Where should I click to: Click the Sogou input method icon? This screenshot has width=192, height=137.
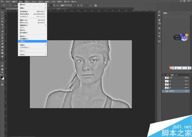171,68
